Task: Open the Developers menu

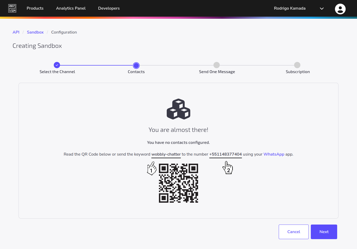Action: pos(109,8)
